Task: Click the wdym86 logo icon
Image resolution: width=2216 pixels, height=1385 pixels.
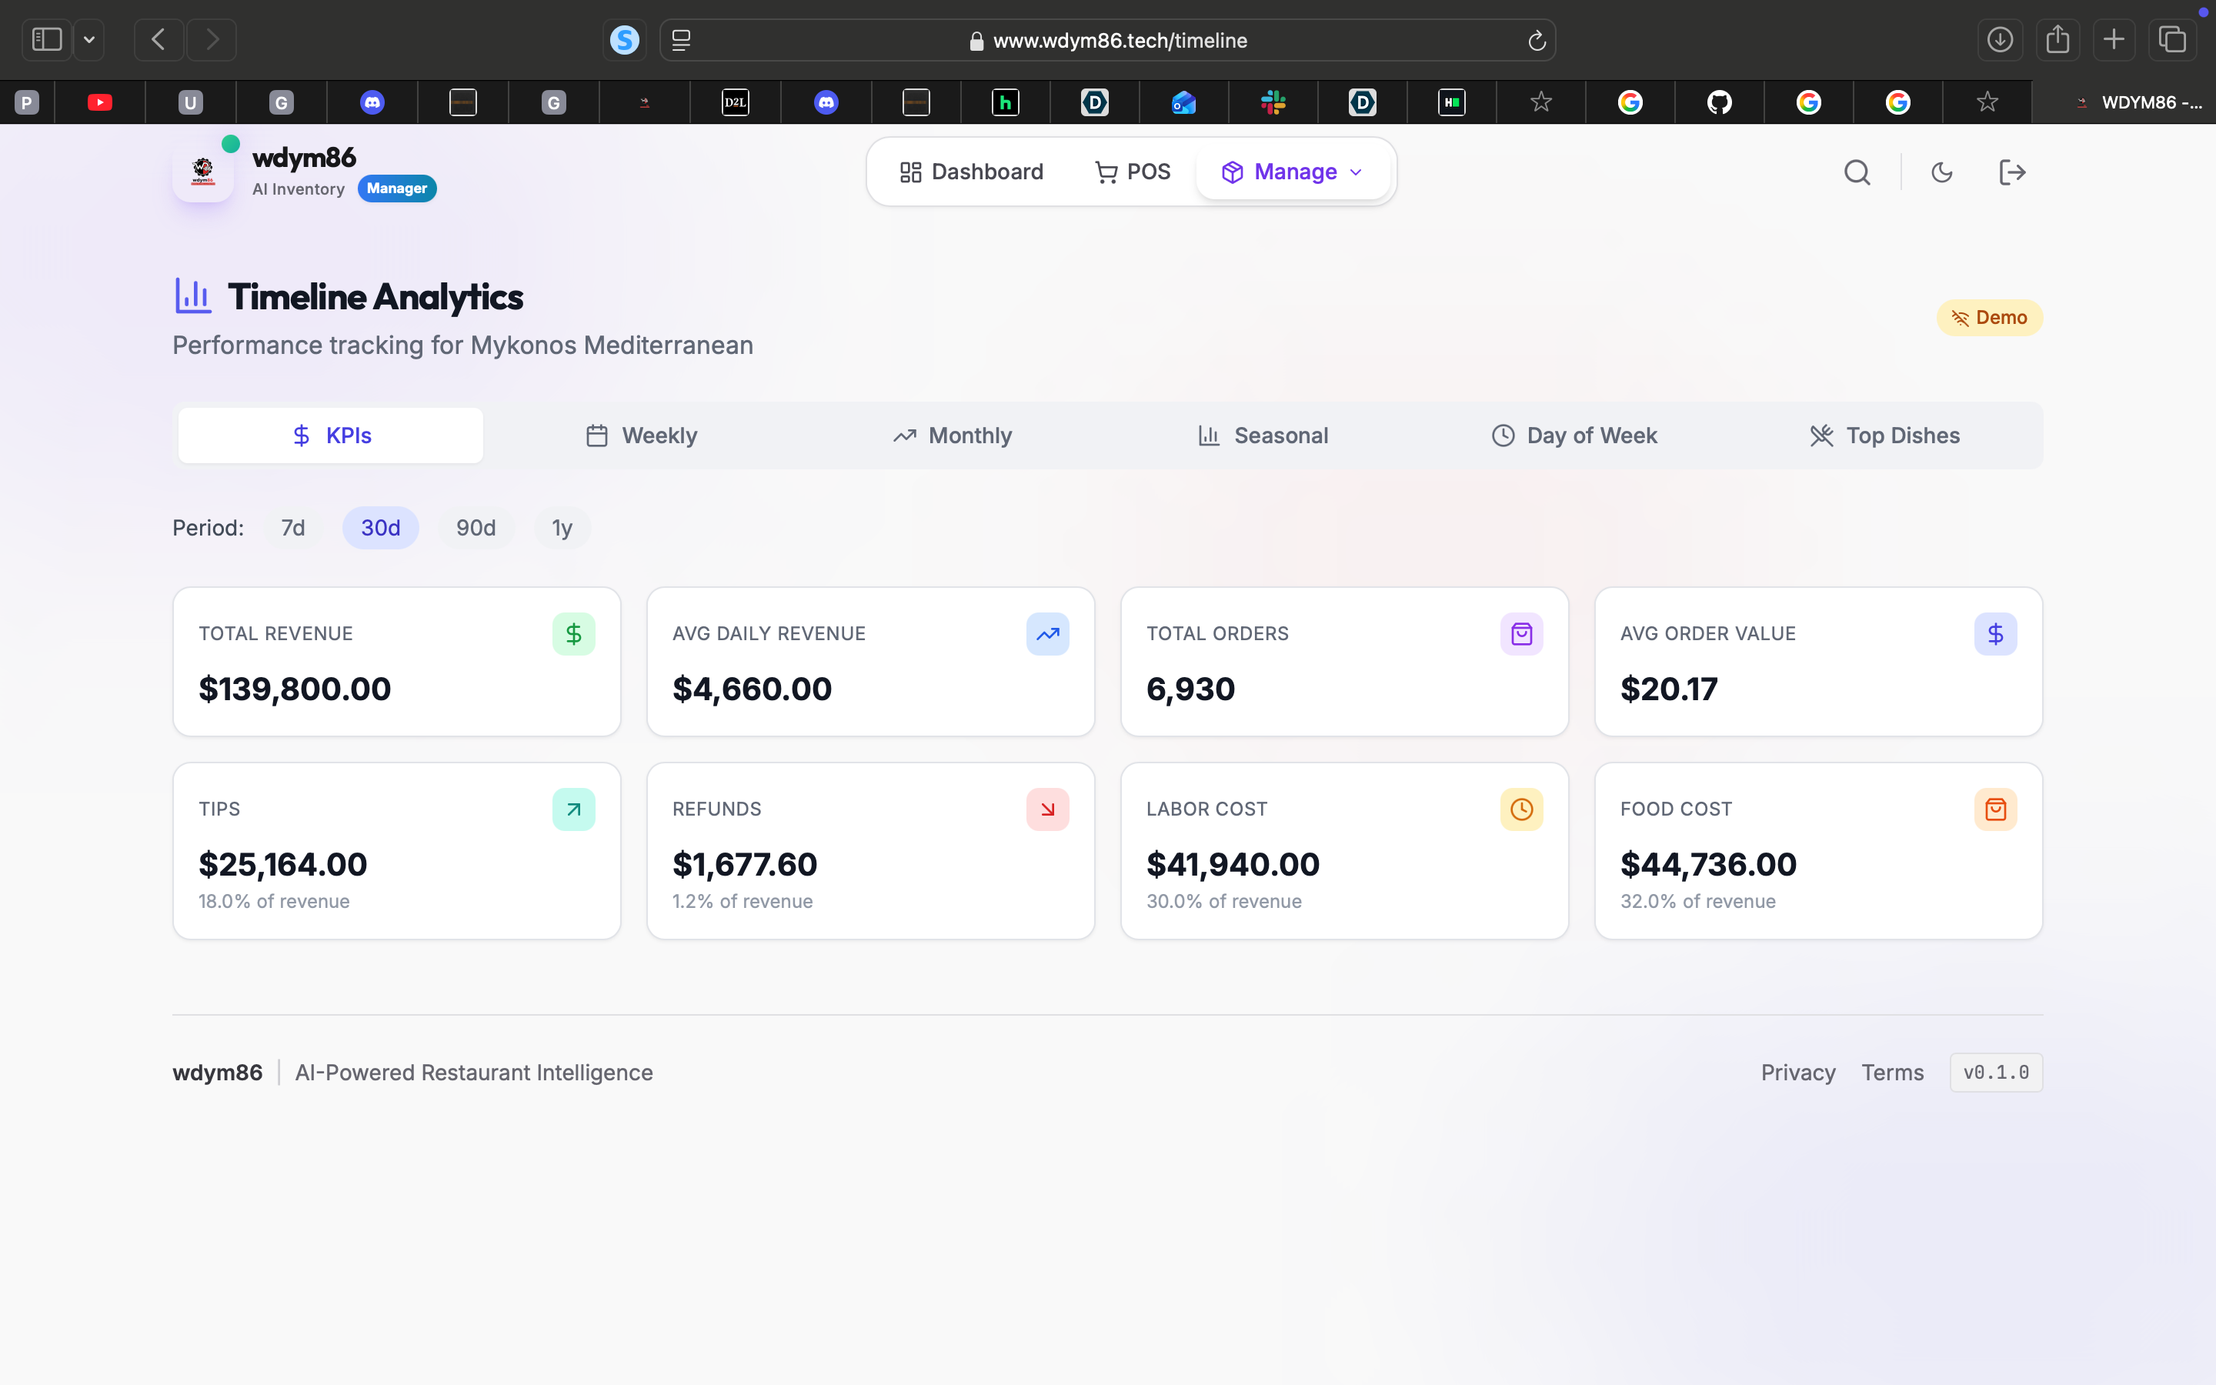Action: (203, 172)
